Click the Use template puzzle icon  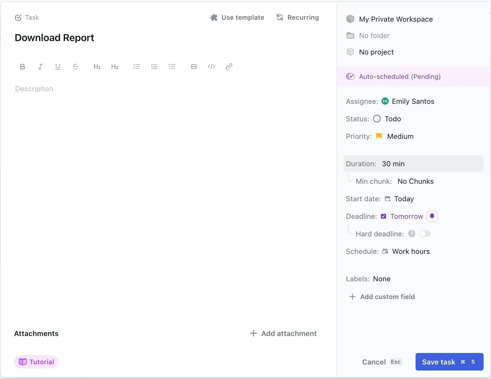[x=214, y=18]
